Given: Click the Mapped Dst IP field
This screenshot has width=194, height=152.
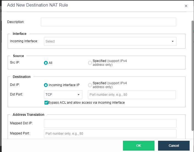Looking at the screenshot, I should pos(110,123).
